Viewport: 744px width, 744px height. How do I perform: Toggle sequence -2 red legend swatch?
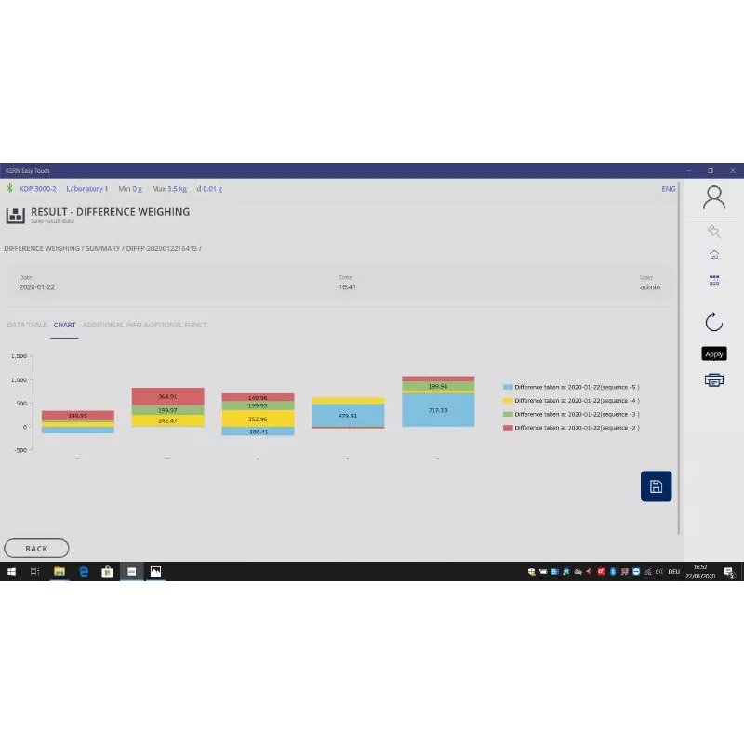(507, 427)
